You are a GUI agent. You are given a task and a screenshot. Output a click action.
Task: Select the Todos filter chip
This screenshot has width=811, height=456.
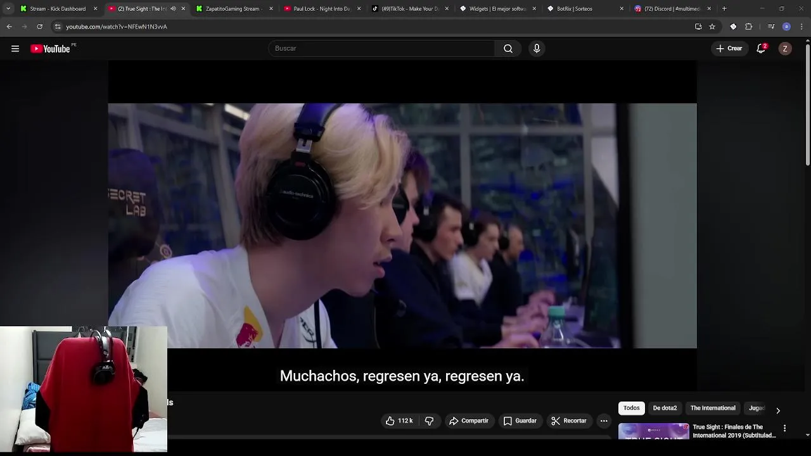coord(631,408)
